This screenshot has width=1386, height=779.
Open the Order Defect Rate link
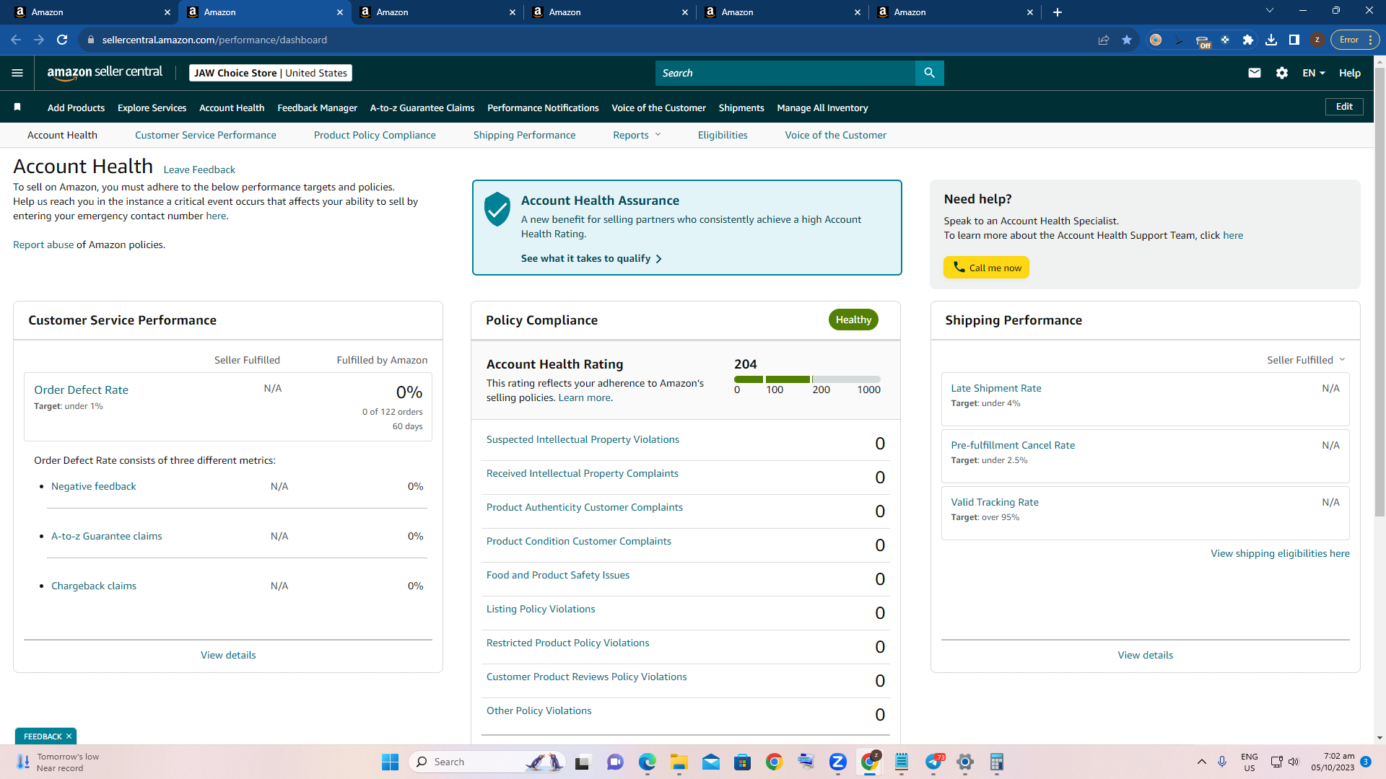[81, 389]
